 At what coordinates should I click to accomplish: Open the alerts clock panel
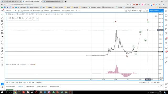[166, 16]
